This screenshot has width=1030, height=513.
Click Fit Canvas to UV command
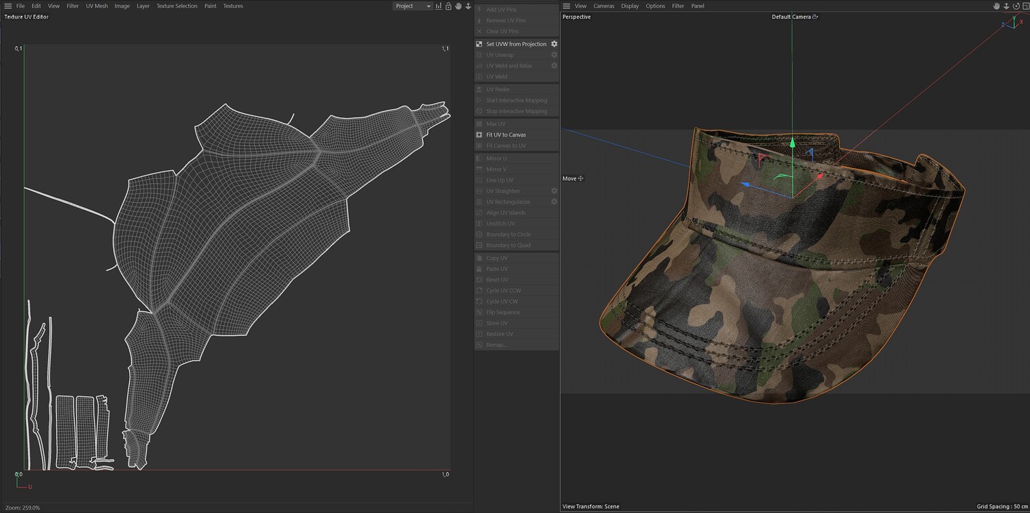pyautogui.click(x=516, y=146)
